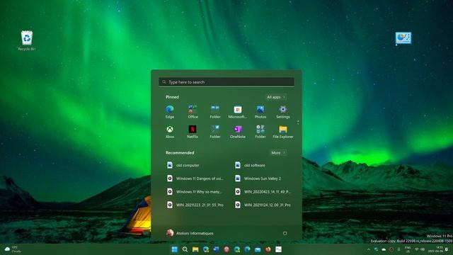Open Edge from pinned apps
The width and height of the screenshot is (453, 255).
click(170, 112)
